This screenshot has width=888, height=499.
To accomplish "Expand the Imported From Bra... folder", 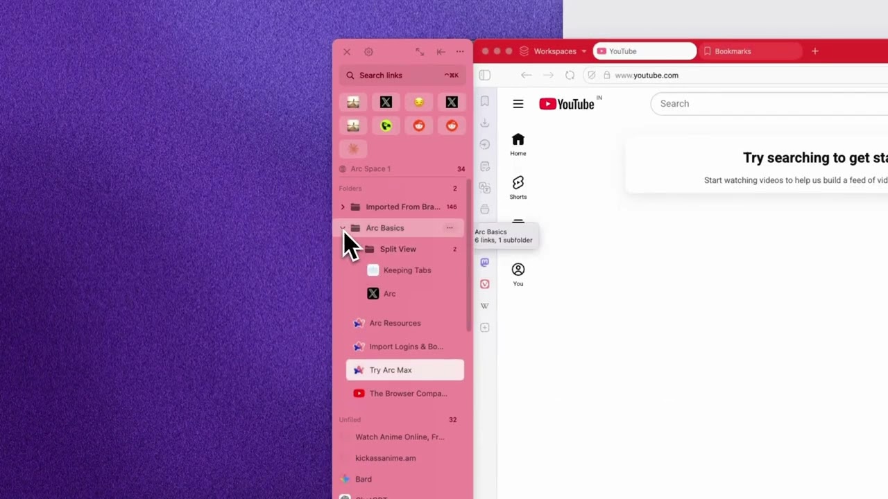I will [343, 207].
